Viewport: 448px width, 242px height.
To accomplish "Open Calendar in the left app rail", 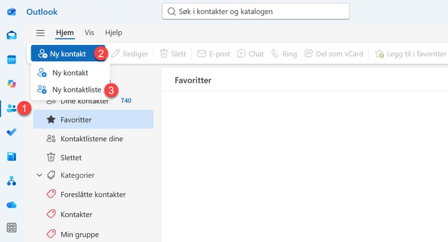I will pyautogui.click(x=12, y=60).
